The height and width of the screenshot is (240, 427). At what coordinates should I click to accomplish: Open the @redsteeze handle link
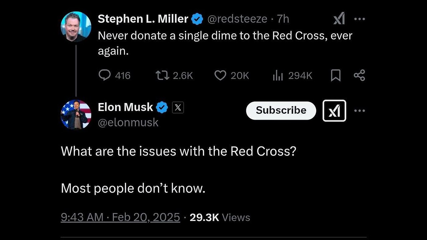click(x=237, y=19)
